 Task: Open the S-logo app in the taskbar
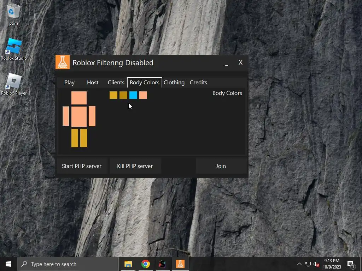(x=163, y=264)
